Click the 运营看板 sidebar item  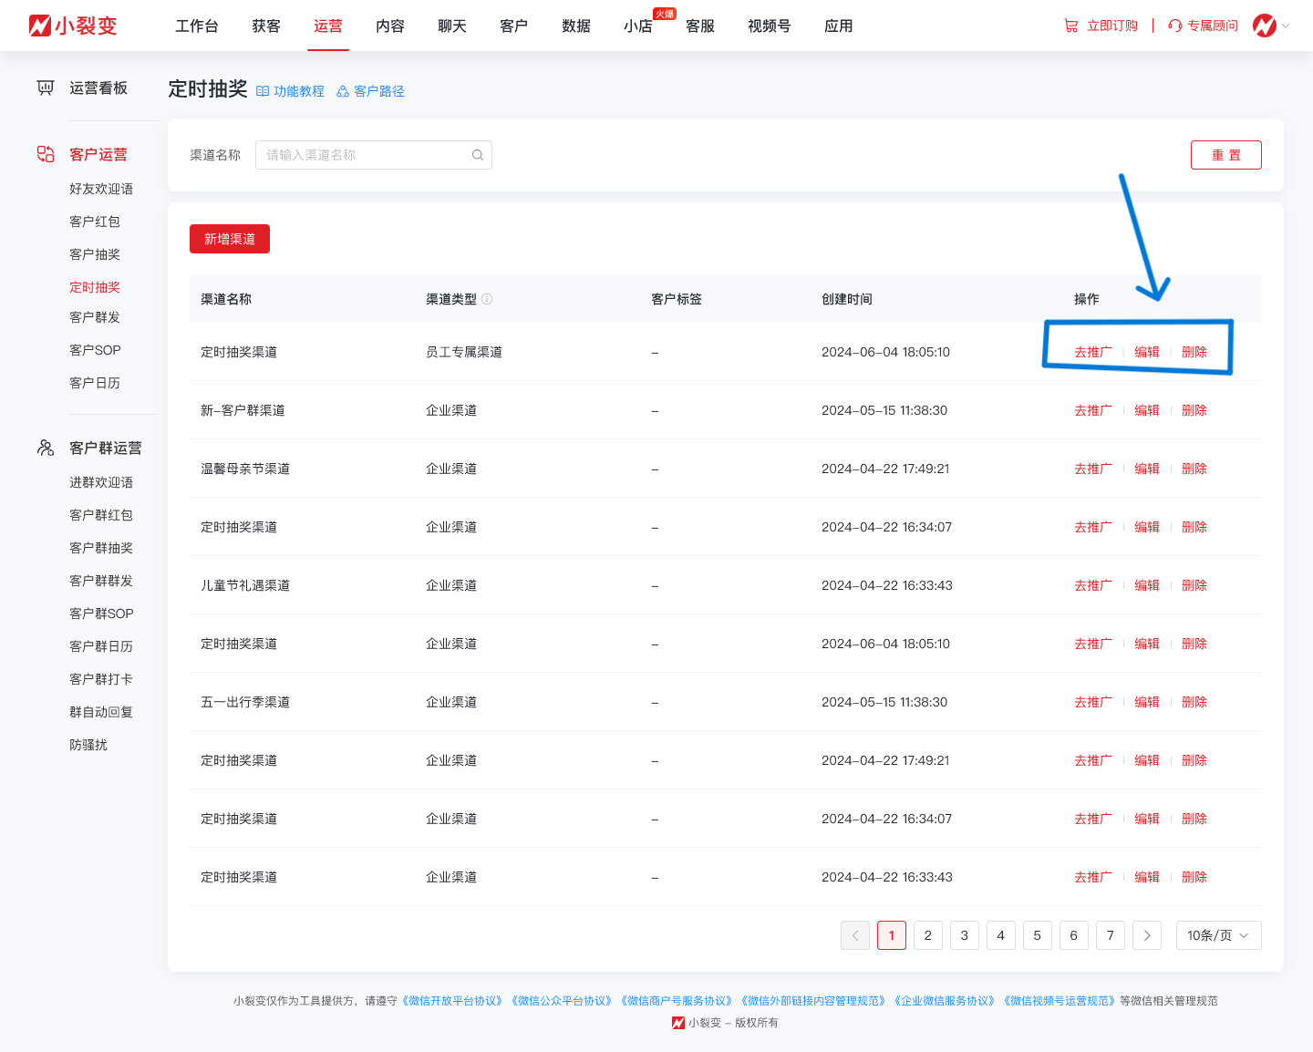coord(98,88)
